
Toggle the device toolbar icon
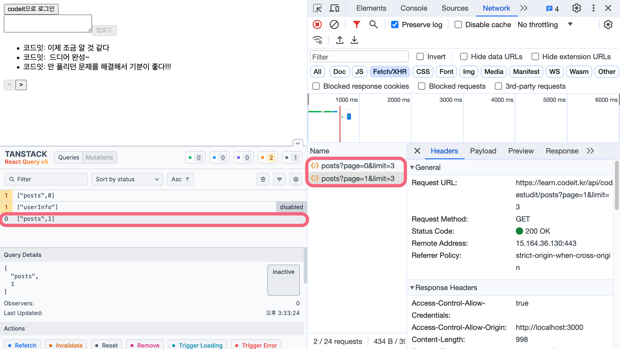coord(334,8)
